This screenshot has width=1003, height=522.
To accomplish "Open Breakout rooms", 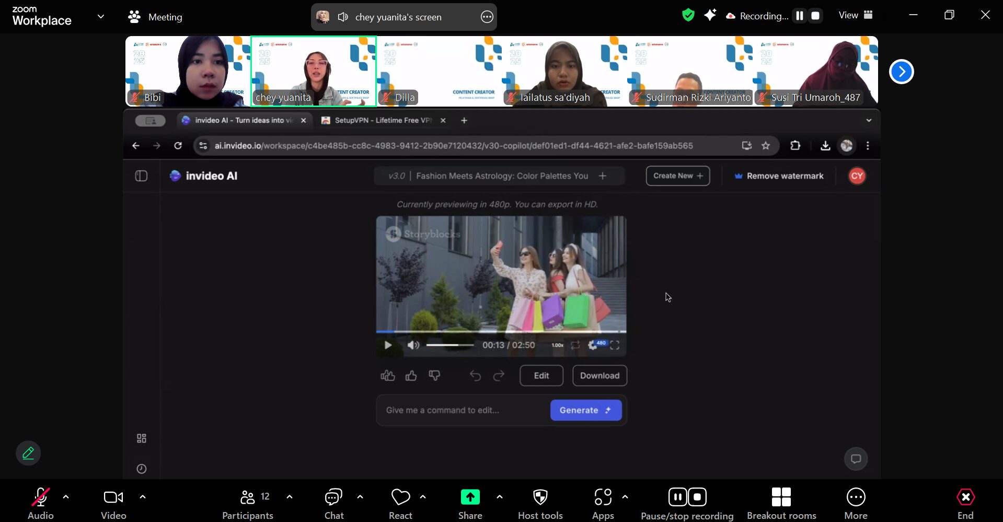I will click(781, 504).
